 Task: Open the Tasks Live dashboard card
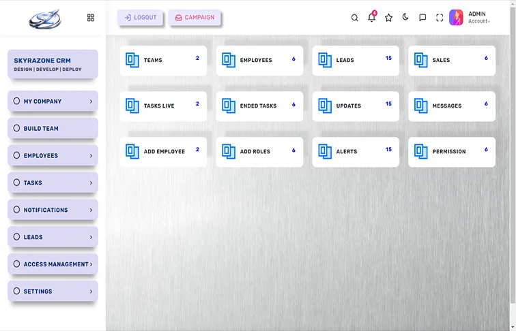(x=163, y=106)
